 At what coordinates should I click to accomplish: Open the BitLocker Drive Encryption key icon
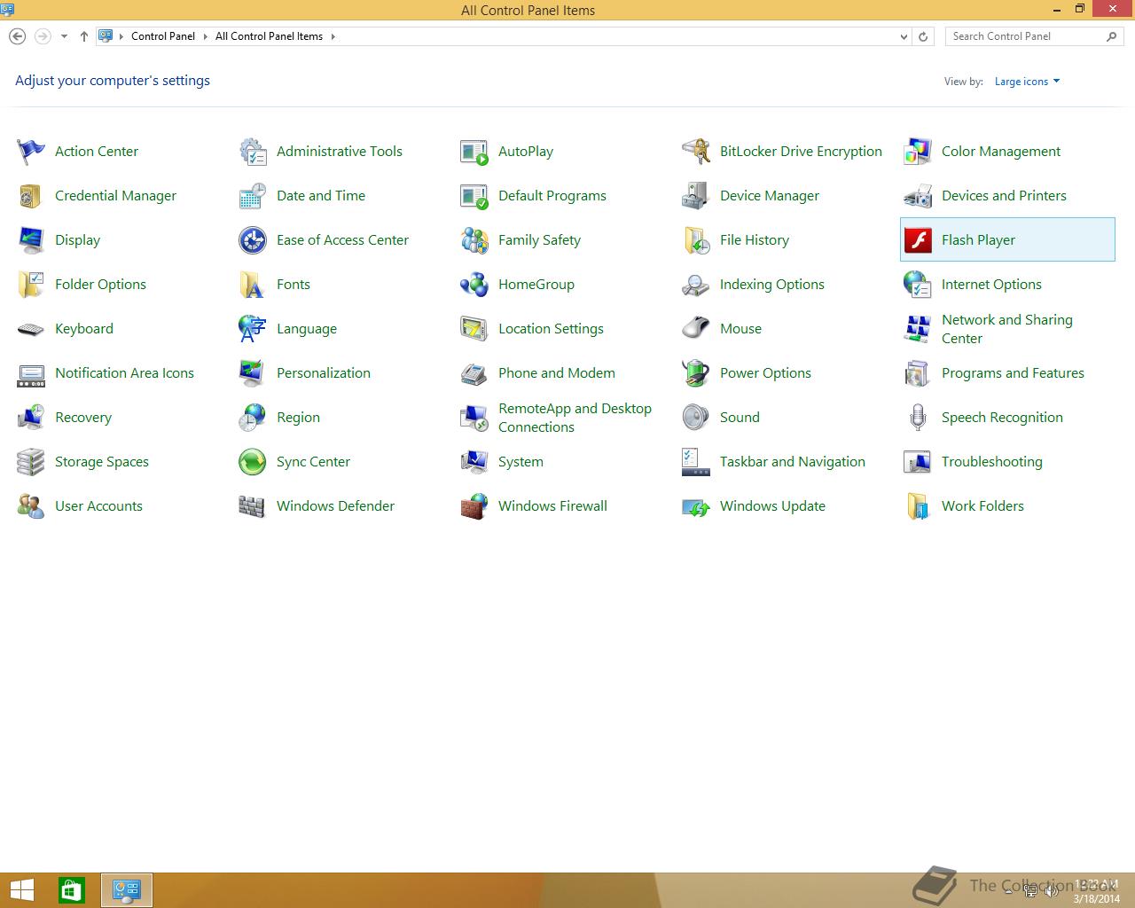tap(696, 152)
